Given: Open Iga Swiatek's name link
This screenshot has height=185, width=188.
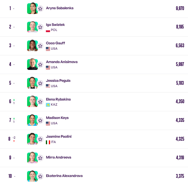Looking at the screenshot, I should [x=55, y=24].
